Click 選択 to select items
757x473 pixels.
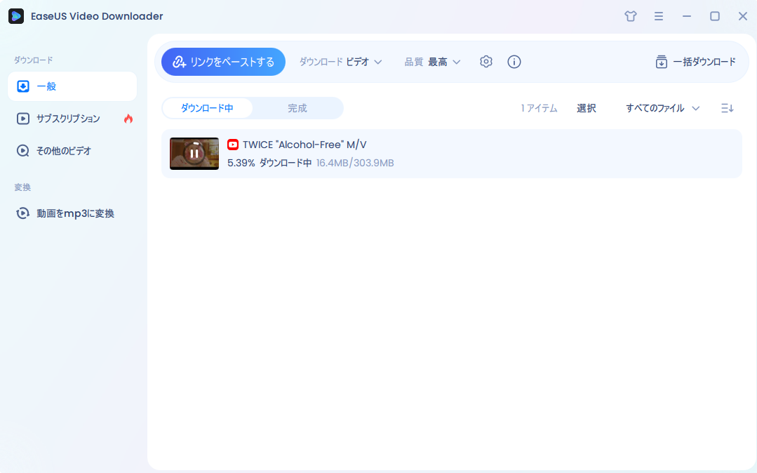pyautogui.click(x=587, y=108)
